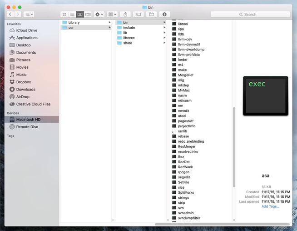
Task: Switch to list view in toolbar
Action: [72, 15]
